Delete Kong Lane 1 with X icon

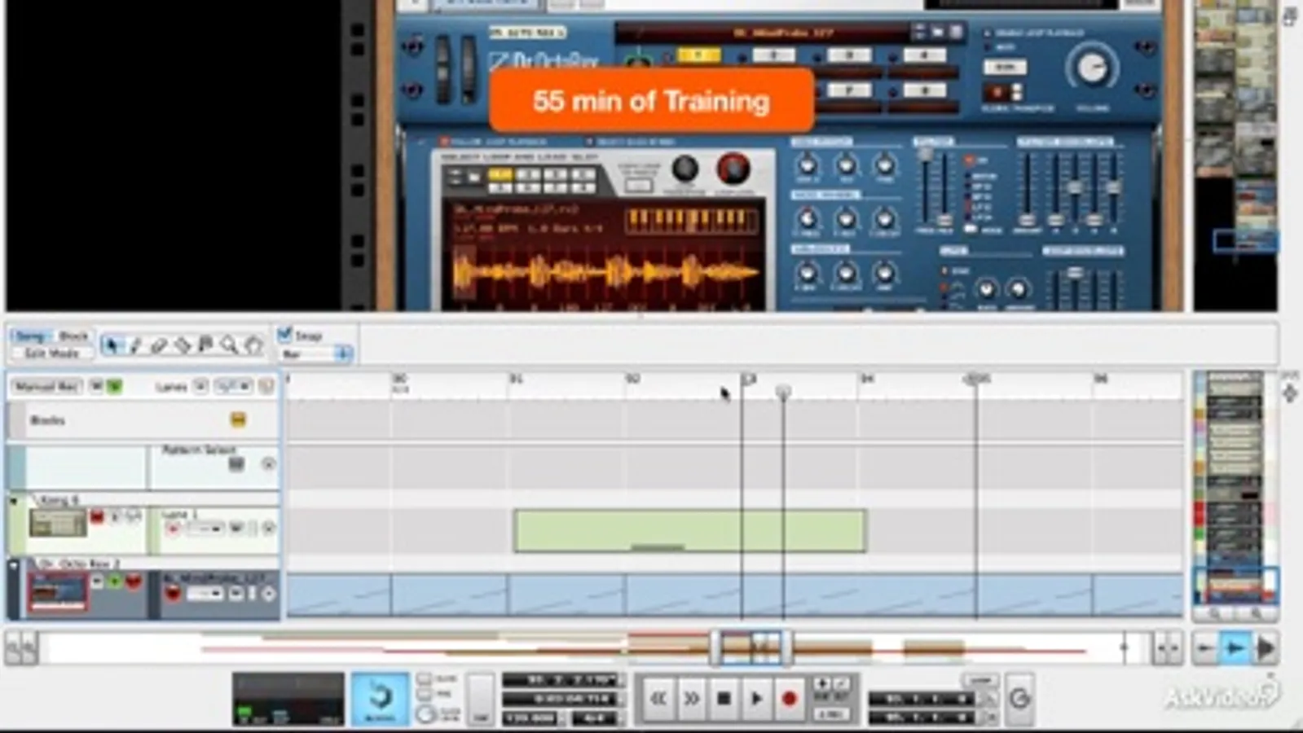point(268,529)
